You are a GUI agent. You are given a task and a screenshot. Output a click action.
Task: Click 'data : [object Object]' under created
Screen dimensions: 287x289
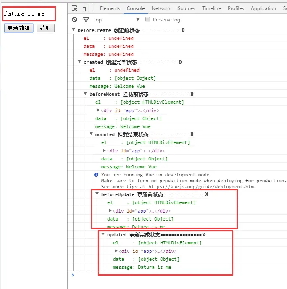[123, 78]
